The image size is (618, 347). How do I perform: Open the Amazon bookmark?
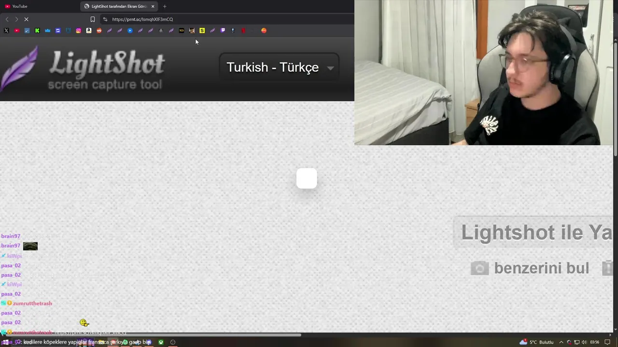(x=89, y=30)
